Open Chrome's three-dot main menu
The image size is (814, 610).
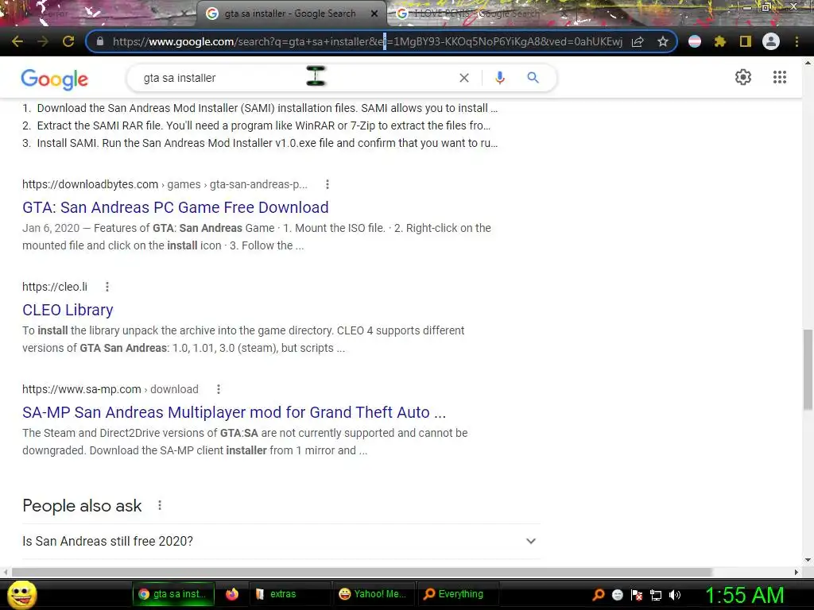pyautogui.click(x=797, y=41)
